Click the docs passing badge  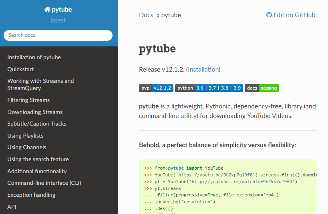click(x=262, y=88)
